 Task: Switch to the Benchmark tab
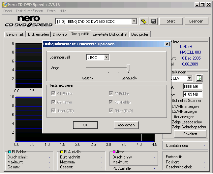pos(15,34)
